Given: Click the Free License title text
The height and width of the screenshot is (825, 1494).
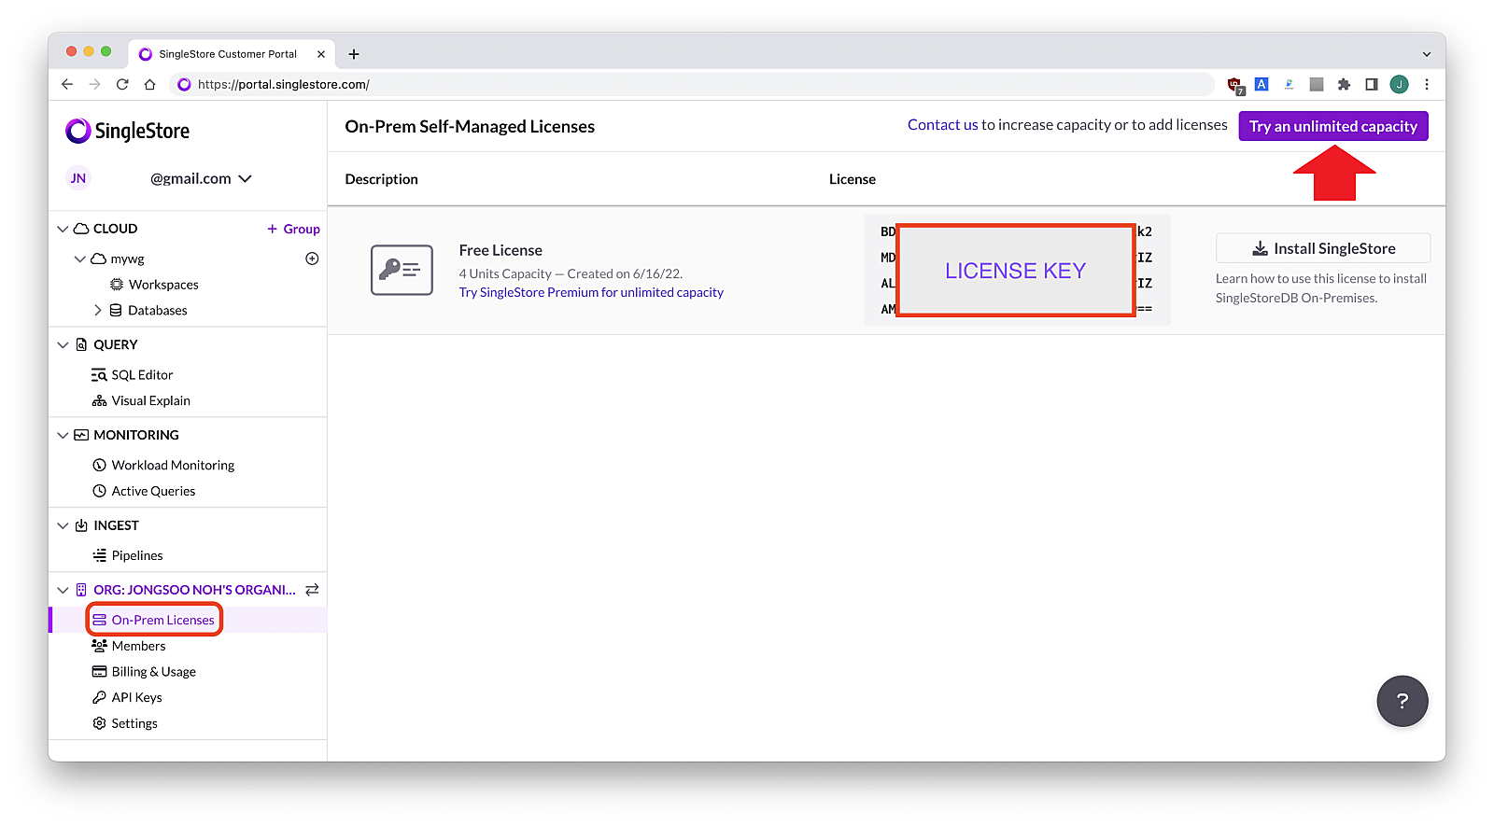Looking at the screenshot, I should [500, 250].
